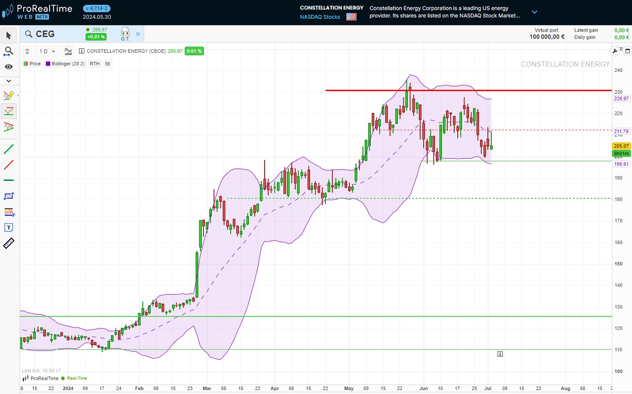Viewport: 632px width, 394px height.
Task: Toggle the eye visibility tool in sidebar
Action: pos(8,67)
